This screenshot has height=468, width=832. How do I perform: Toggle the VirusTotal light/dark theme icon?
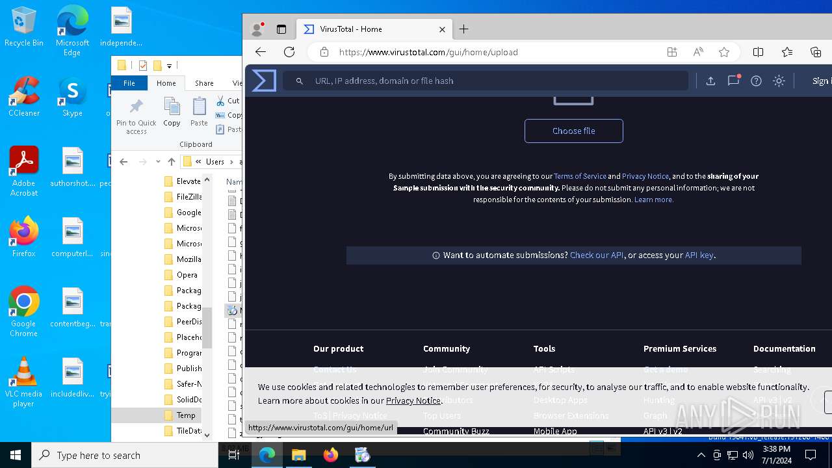(779, 81)
